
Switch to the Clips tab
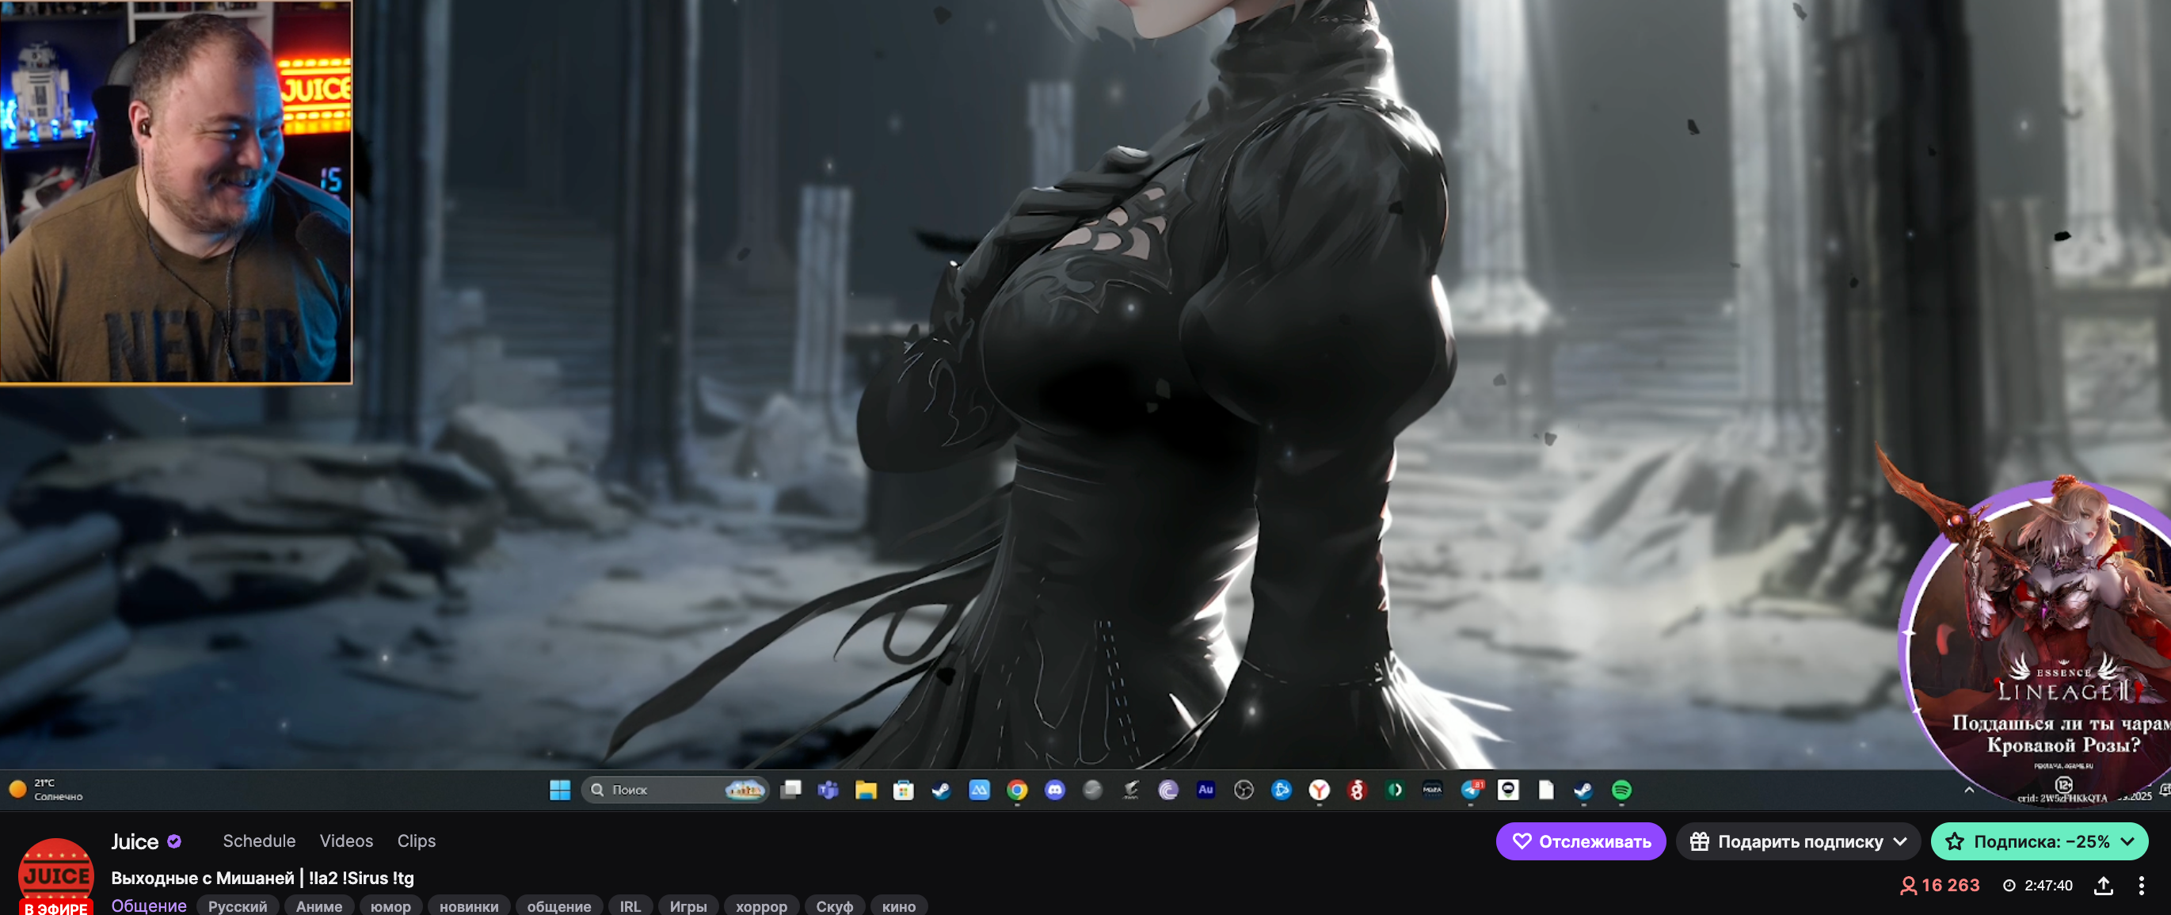417,841
